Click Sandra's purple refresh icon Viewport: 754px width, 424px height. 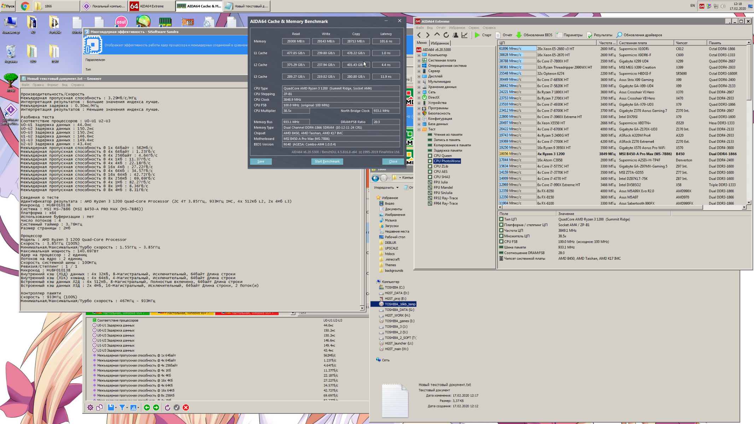click(x=168, y=407)
